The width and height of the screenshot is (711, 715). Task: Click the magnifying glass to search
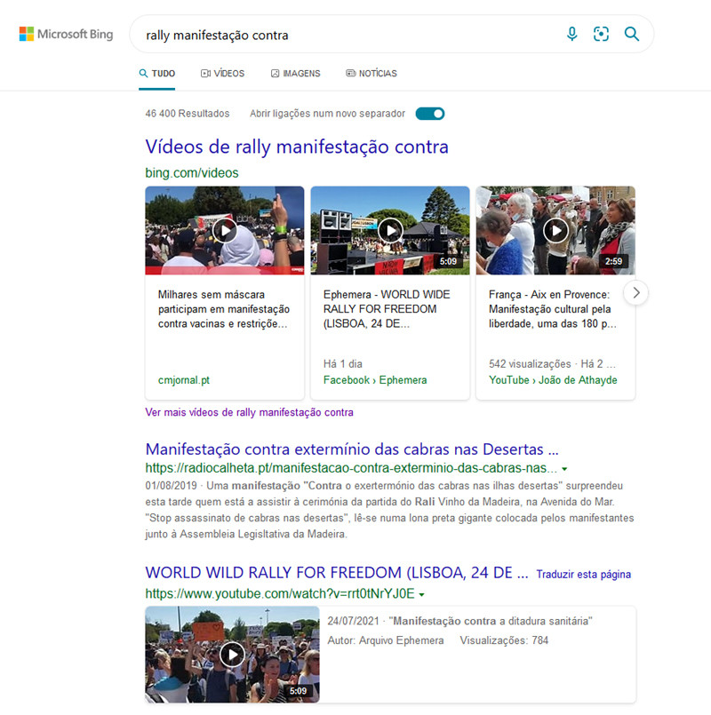[x=632, y=34]
